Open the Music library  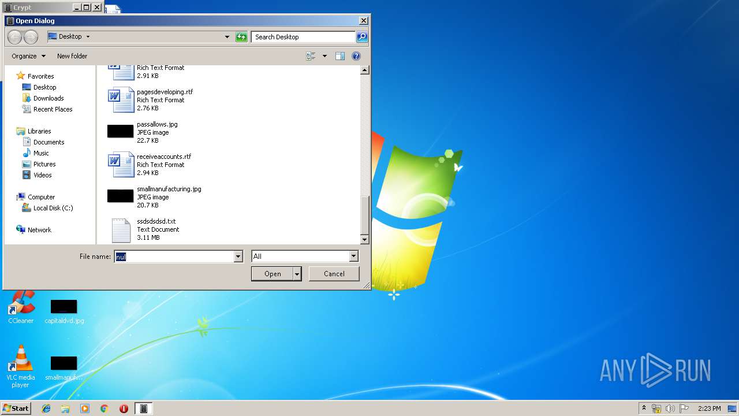coord(36,153)
